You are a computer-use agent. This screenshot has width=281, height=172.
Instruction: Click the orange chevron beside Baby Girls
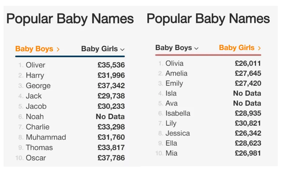click(259, 48)
